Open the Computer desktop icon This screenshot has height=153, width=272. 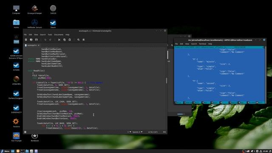[x=16, y=10]
